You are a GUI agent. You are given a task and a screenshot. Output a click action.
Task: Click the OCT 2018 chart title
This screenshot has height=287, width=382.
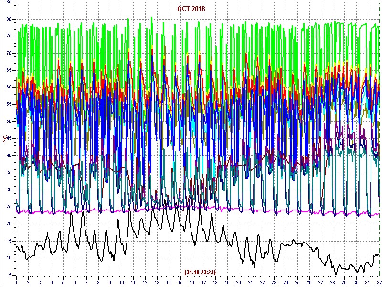[191, 9]
